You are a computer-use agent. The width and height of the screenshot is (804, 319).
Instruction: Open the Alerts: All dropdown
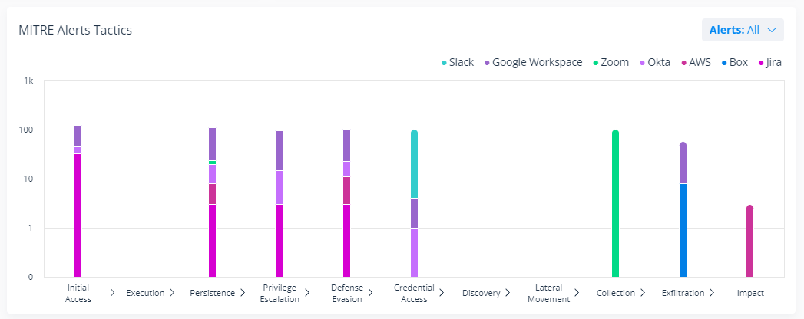click(742, 30)
